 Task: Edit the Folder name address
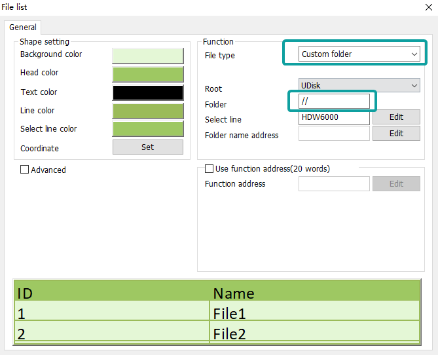coord(396,134)
